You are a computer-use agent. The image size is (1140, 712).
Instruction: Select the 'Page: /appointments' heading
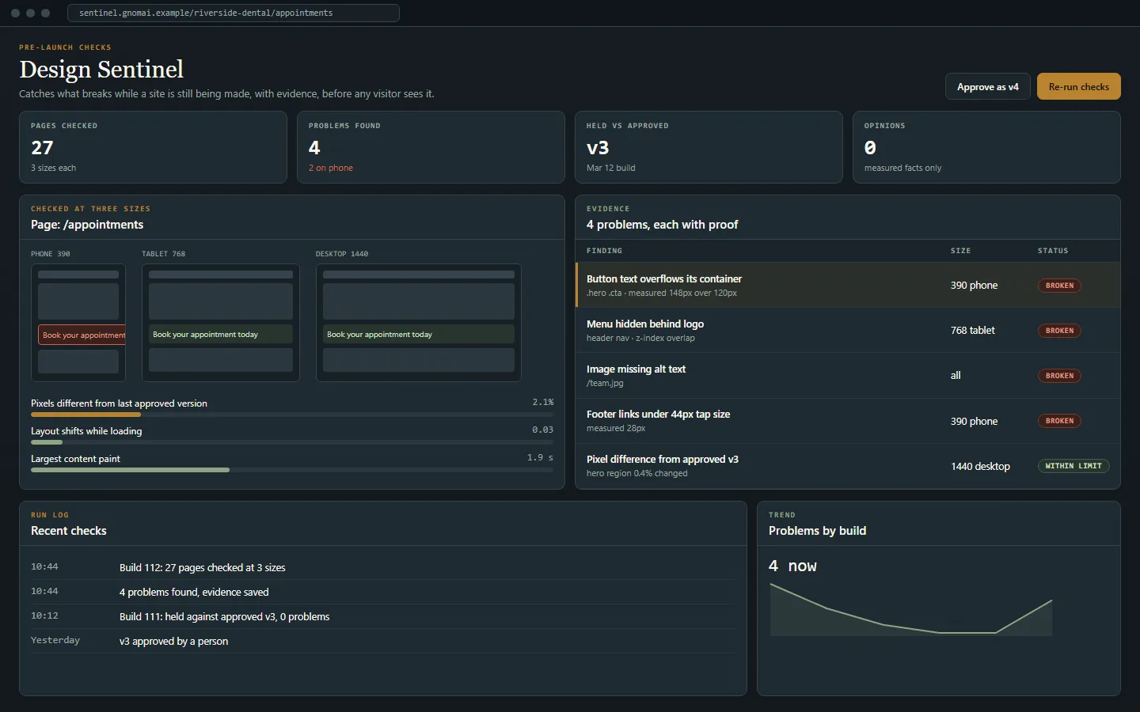[x=87, y=225]
